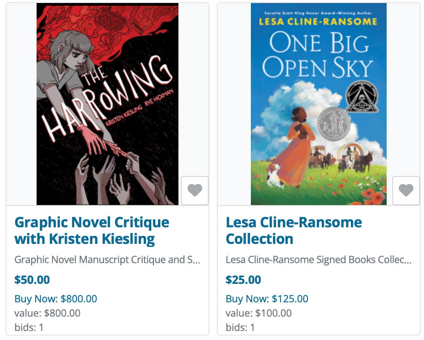
Task: View bids count under Lesa Cline-Ransome Collection
Action: [240, 327]
